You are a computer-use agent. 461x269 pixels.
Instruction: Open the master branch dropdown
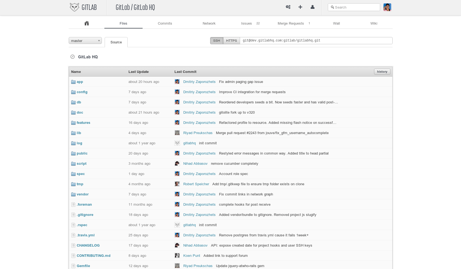85,41
